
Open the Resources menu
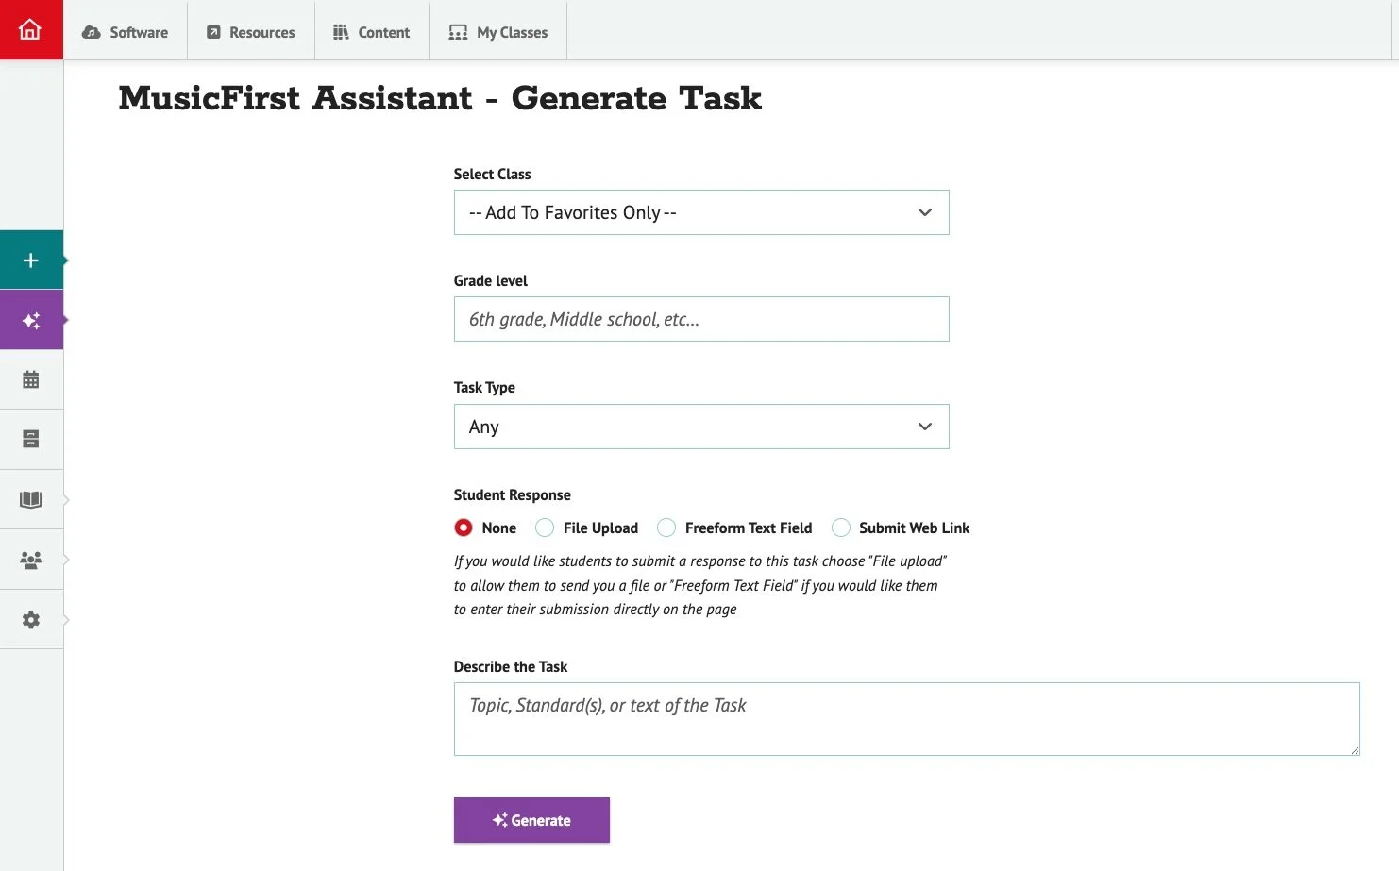[x=251, y=32]
